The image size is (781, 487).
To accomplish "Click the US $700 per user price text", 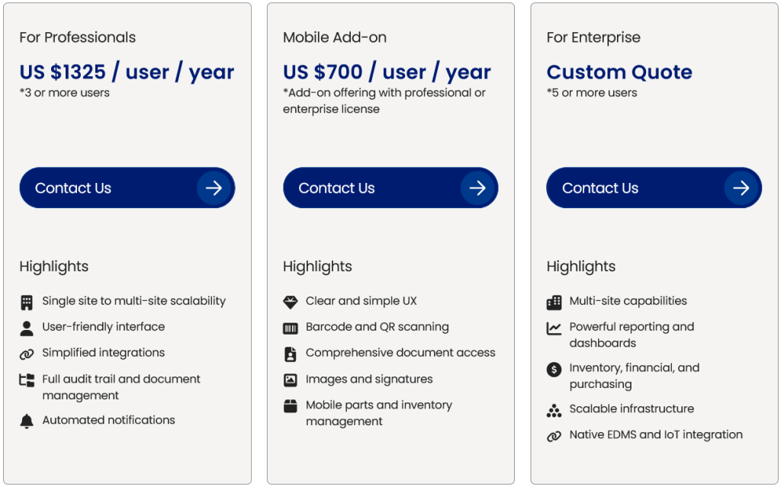I will [387, 72].
